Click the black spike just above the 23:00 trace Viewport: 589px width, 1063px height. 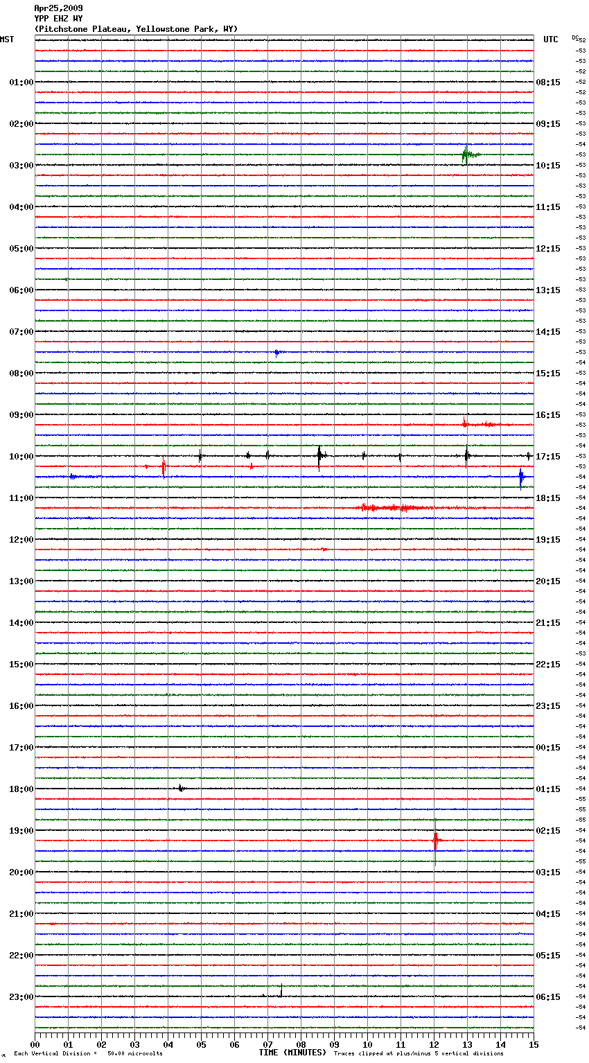pyautogui.click(x=281, y=992)
